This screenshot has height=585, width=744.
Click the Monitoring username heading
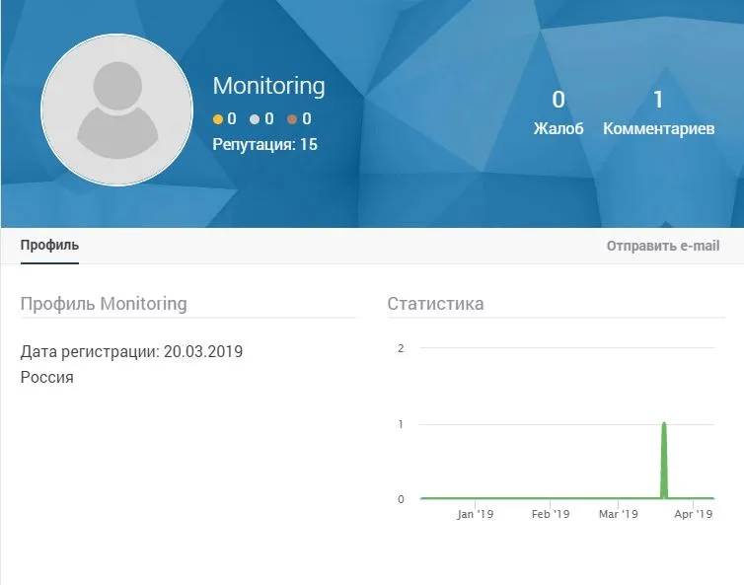268,87
